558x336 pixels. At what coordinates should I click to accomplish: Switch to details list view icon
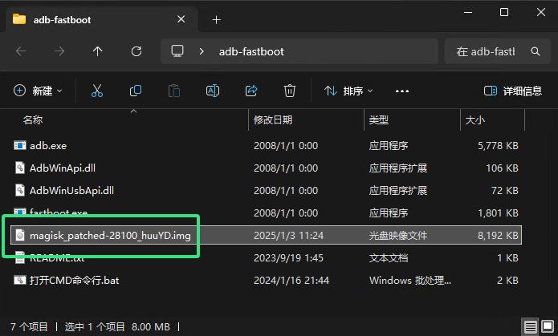(531, 326)
